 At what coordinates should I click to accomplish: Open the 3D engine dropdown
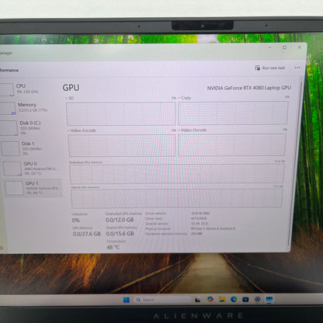(69, 99)
